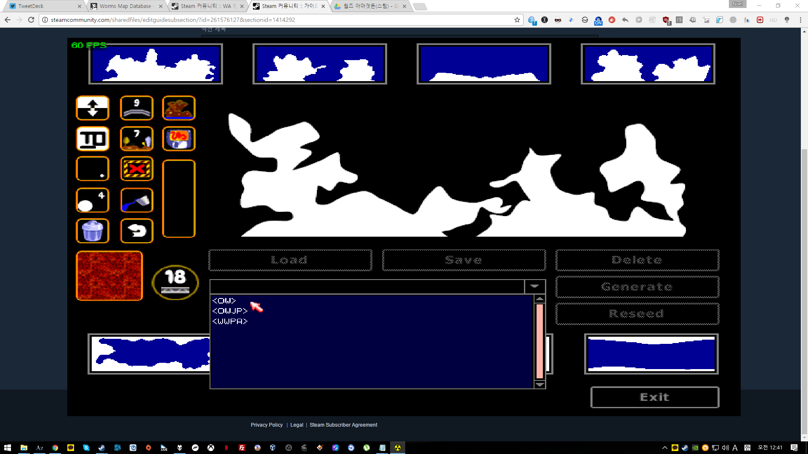
Task: Click the Exit button
Action: click(654, 397)
